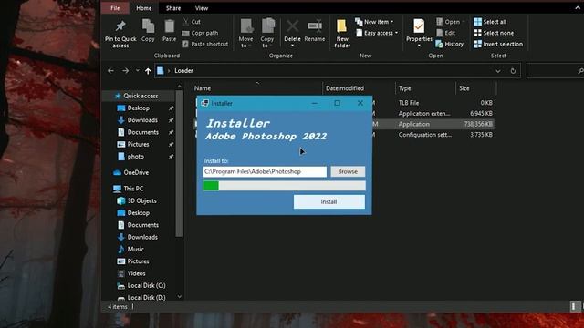Viewport: 584px width, 328px height.
Task: Click Select all
Action: point(490,22)
